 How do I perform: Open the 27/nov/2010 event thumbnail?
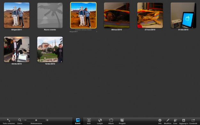[x=150, y=15]
